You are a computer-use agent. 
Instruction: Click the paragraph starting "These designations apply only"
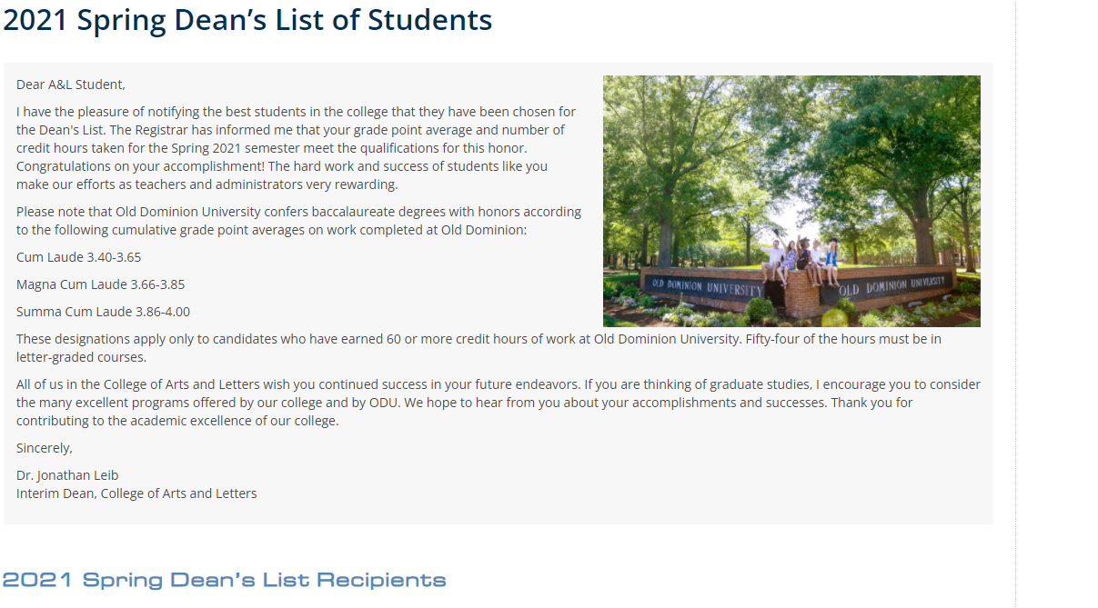click(x=478, y=348)
